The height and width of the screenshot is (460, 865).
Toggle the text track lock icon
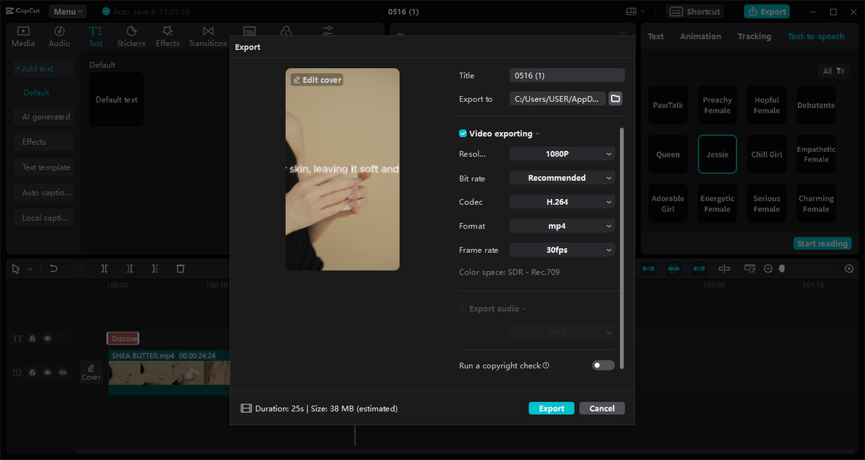click(32, 339)
